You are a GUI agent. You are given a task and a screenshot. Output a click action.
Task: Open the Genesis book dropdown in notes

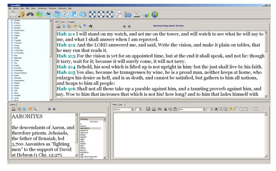[132, 109]
